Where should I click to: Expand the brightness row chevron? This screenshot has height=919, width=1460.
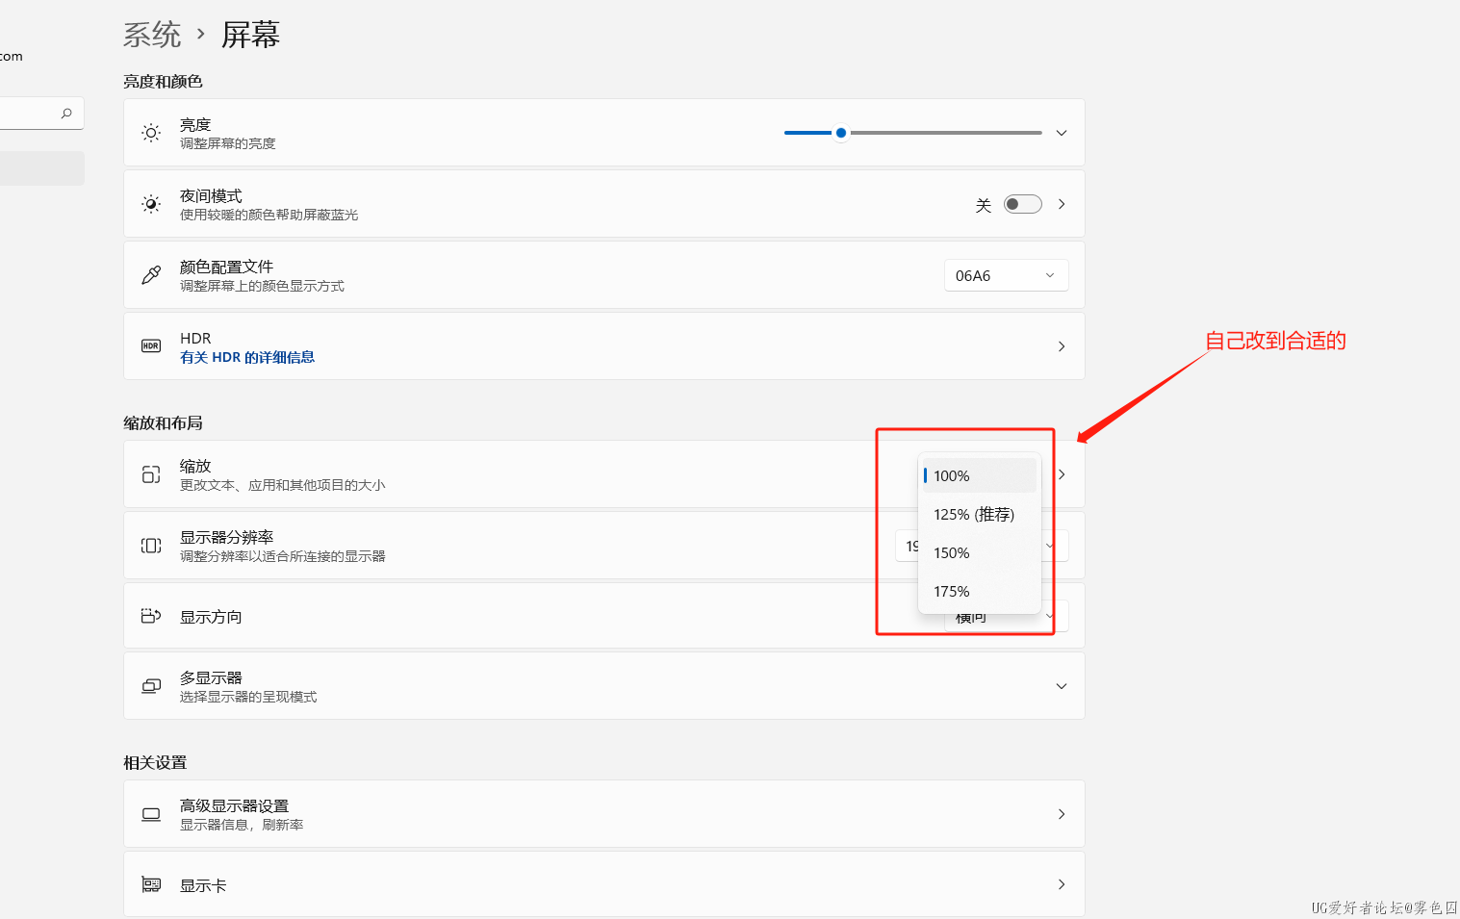[x=1062, y=133]
